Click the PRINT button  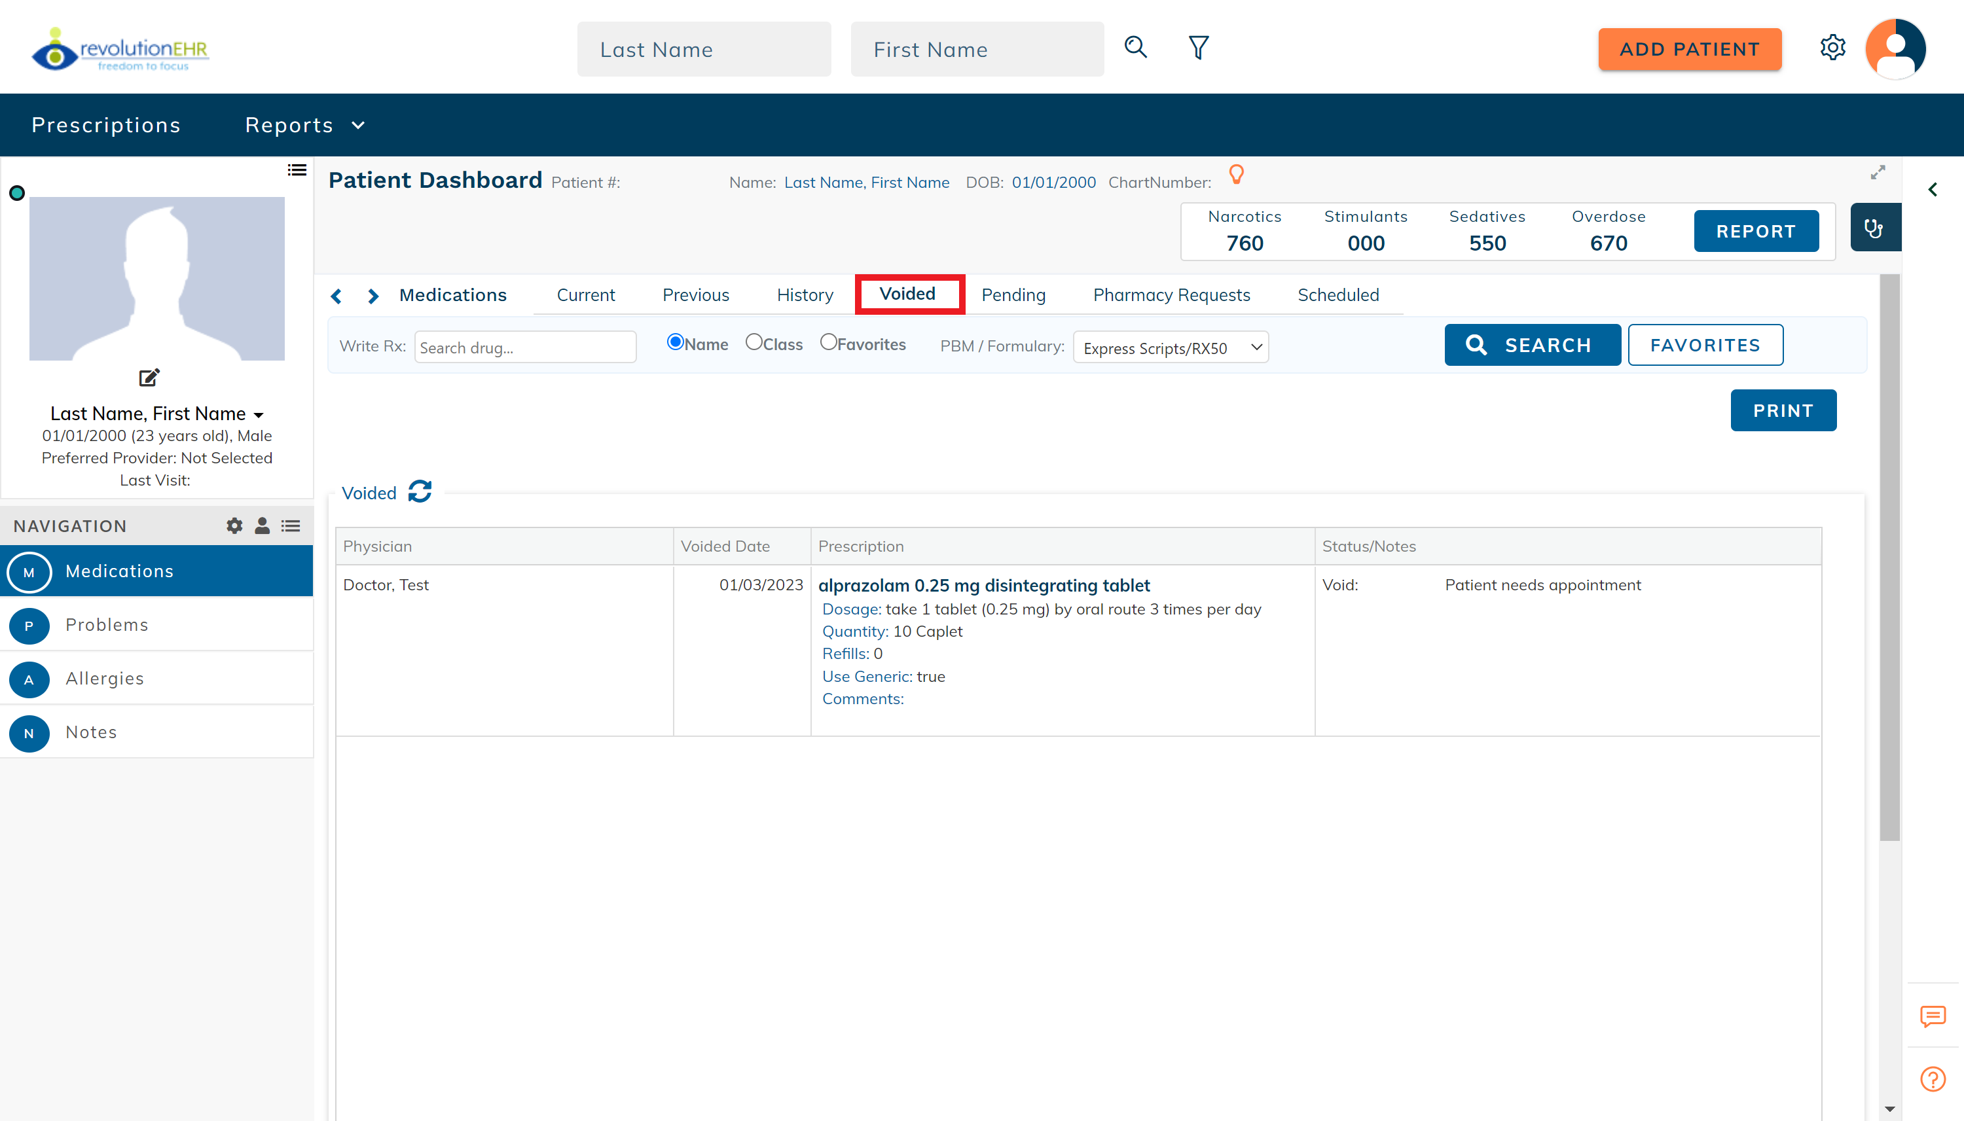pos(1782,410)
